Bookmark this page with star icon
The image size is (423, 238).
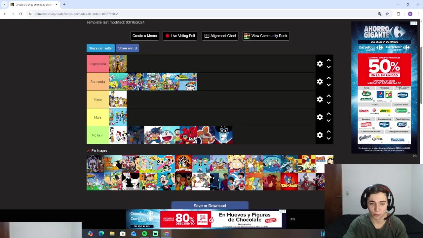coord(387,14)
